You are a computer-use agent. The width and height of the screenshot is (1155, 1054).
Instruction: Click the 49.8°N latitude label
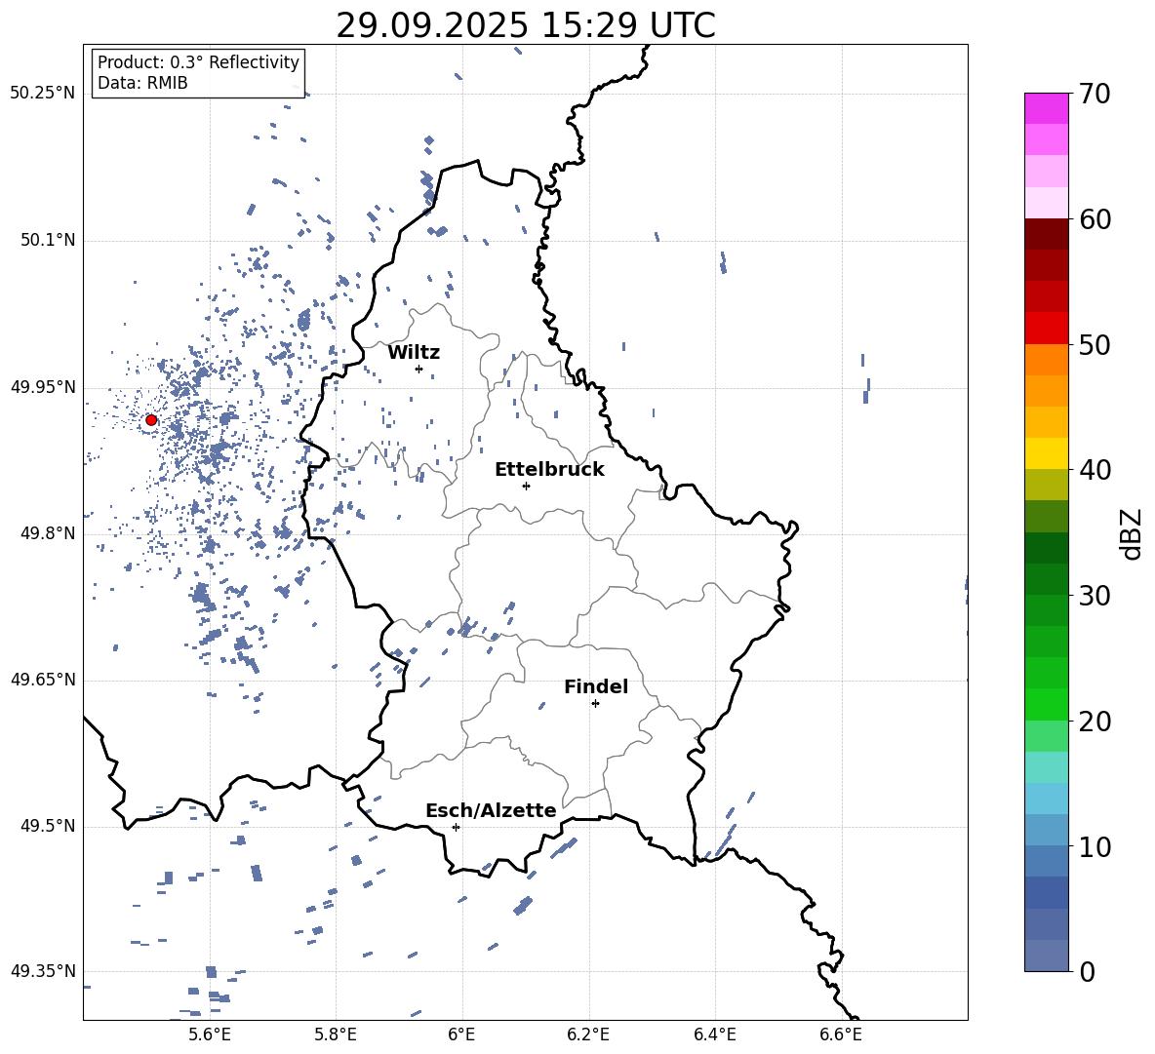point(48,533)
